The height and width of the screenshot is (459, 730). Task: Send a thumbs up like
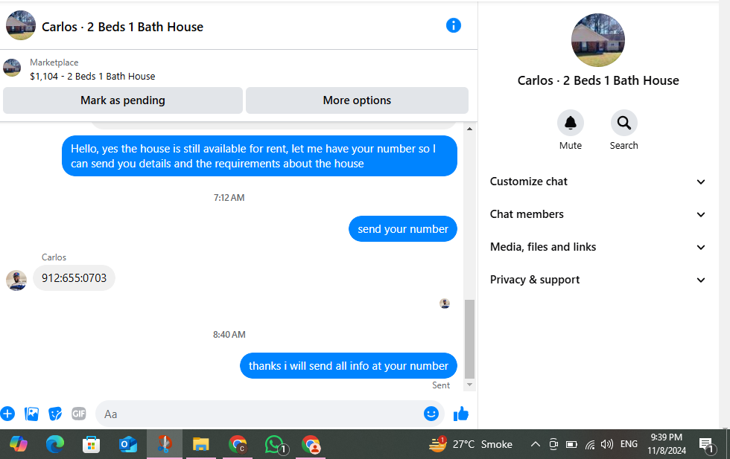tap(461, 414)
